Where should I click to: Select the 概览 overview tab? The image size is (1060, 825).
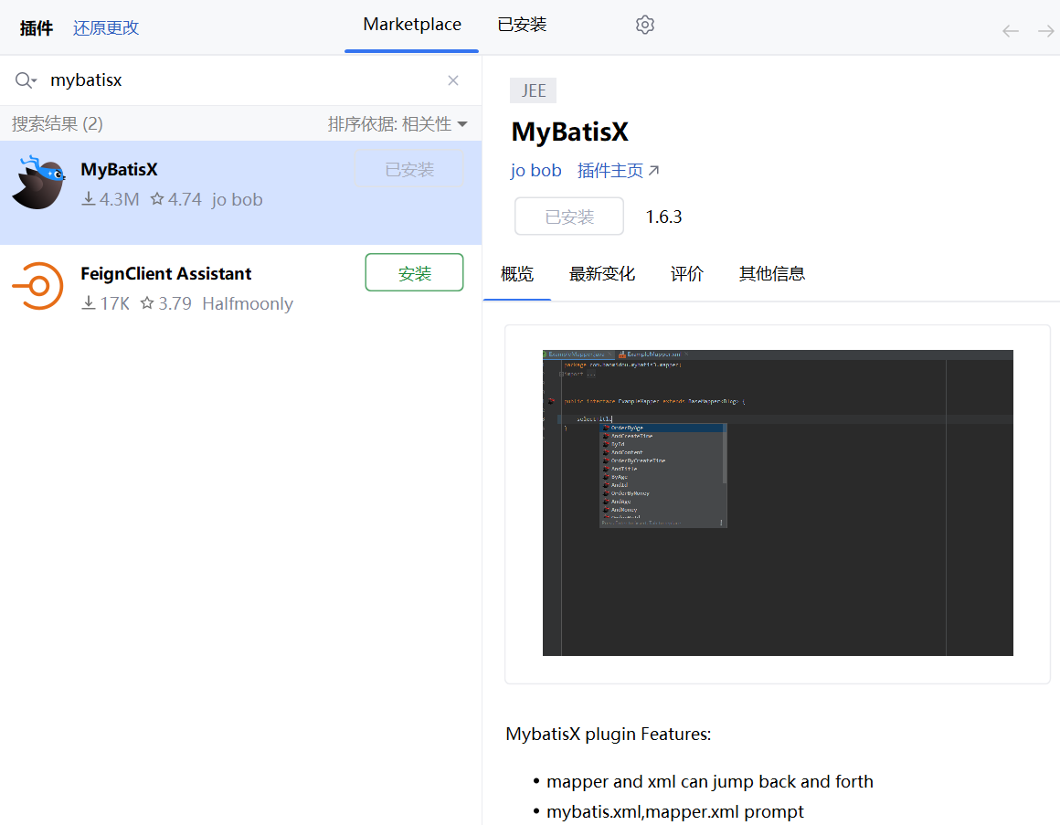click(517, 274)
